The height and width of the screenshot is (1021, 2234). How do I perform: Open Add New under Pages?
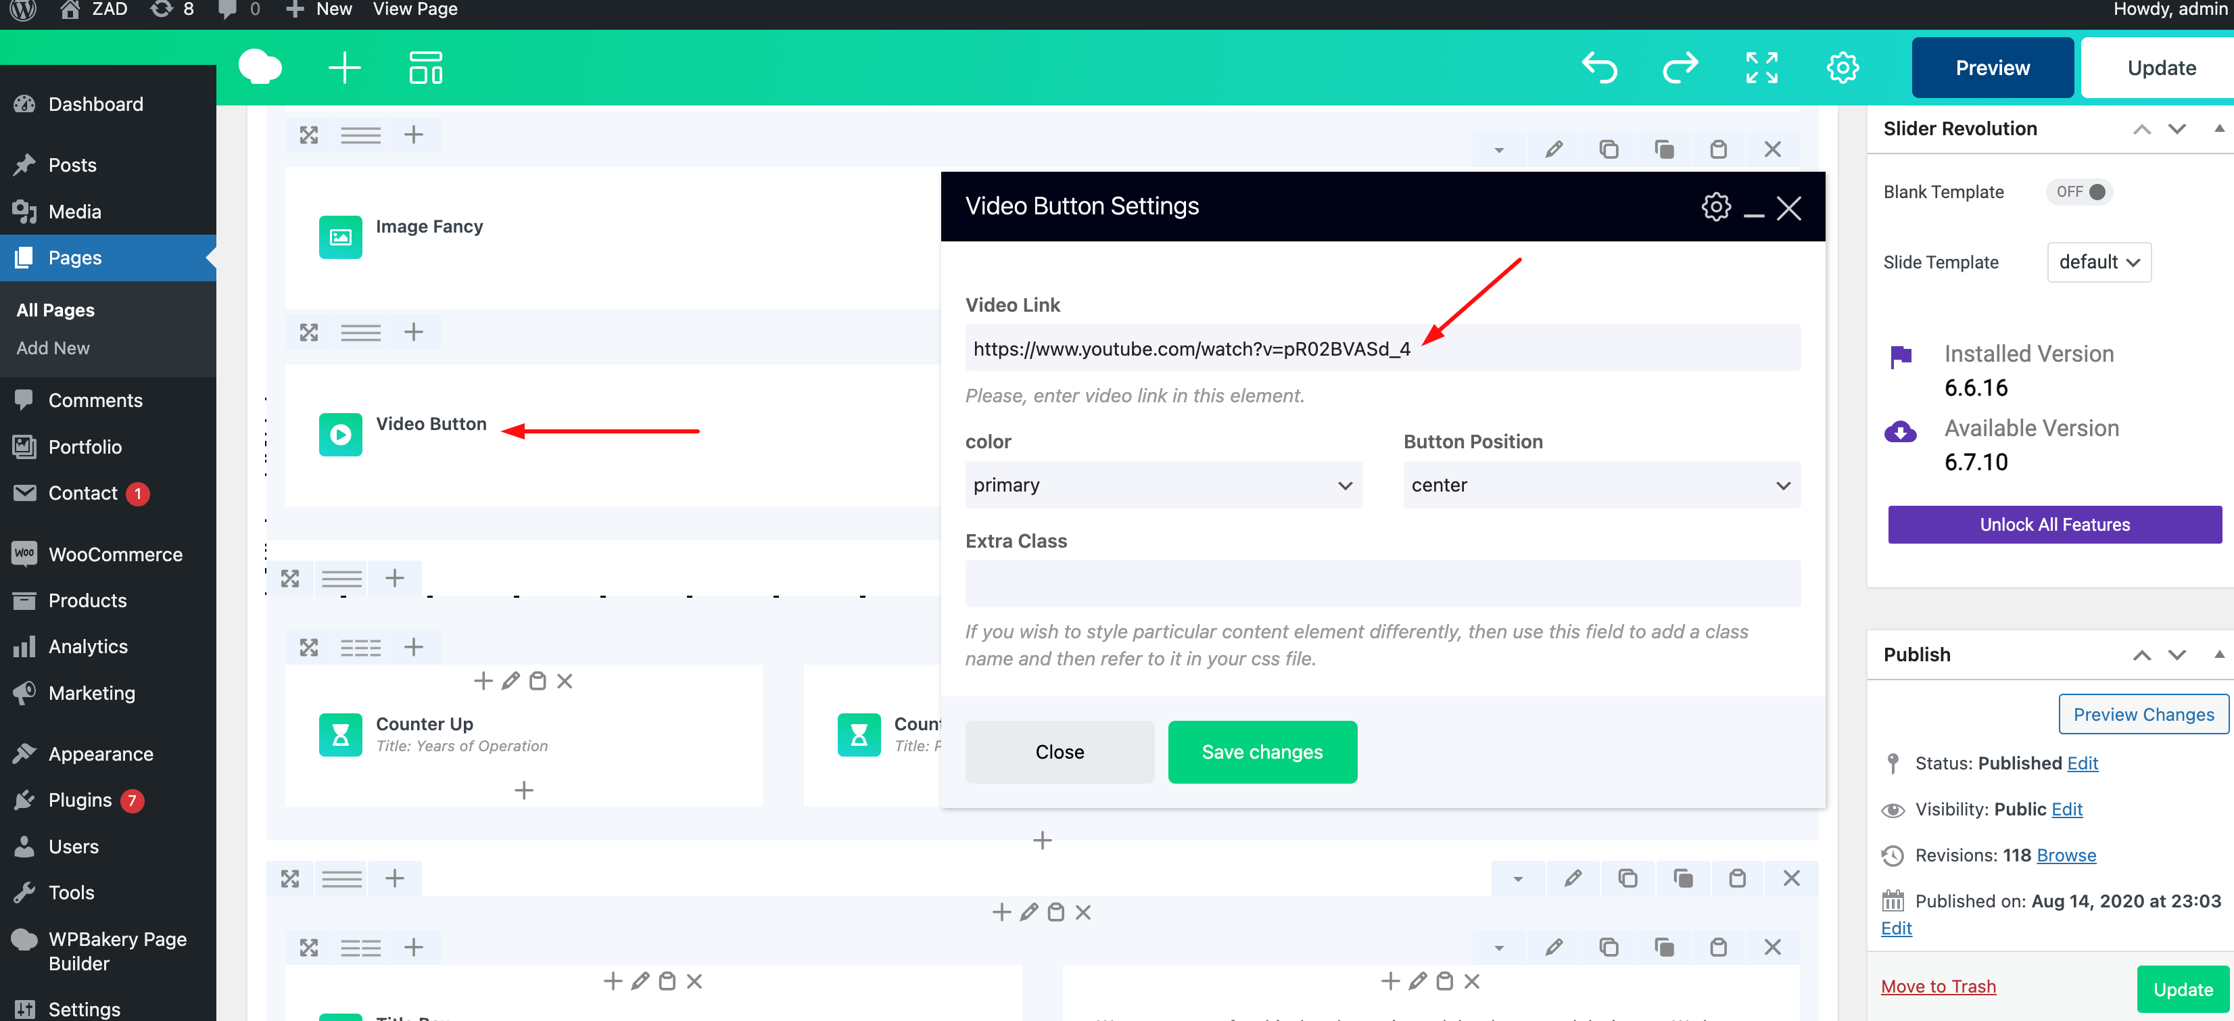(53, 348)
